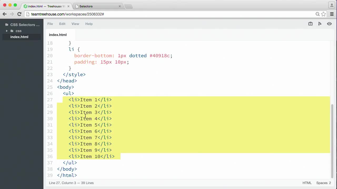Open index.html from the file sidebar

click(x=19, y=37)
